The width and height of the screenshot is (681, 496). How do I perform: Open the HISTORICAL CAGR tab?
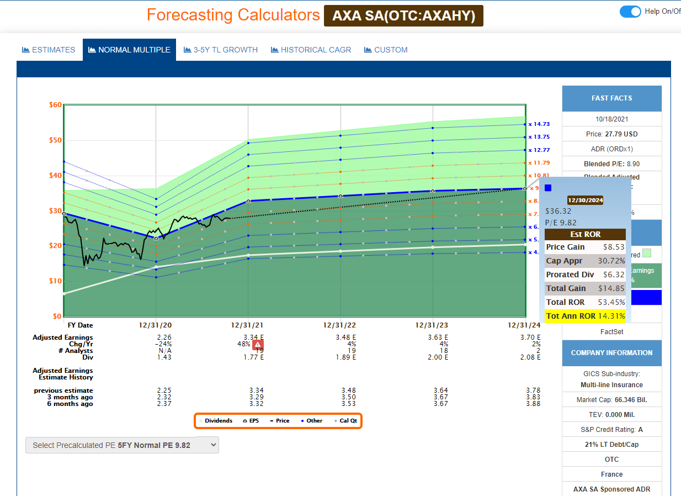(x=311, y=50)
